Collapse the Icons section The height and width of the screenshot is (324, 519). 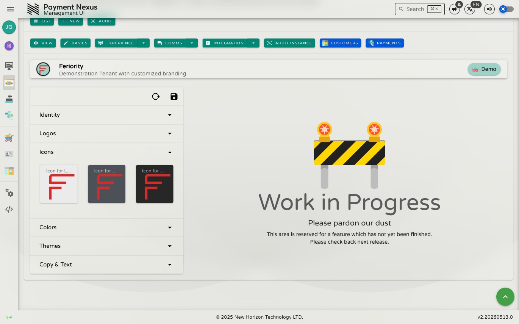coord(106,152)
